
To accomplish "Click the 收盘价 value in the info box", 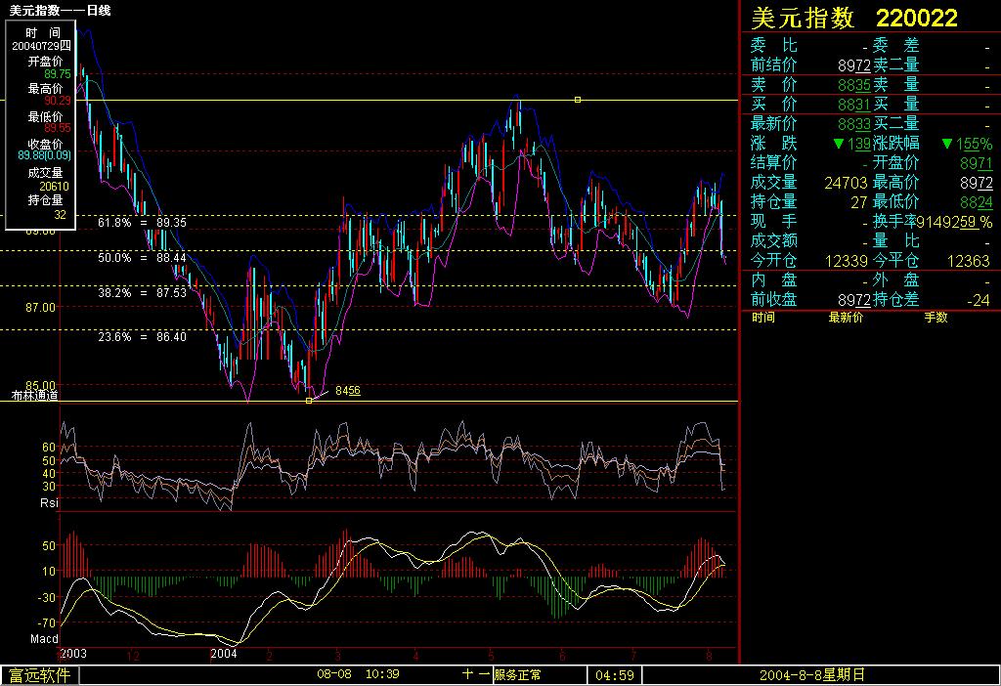I will coord(43,153).
